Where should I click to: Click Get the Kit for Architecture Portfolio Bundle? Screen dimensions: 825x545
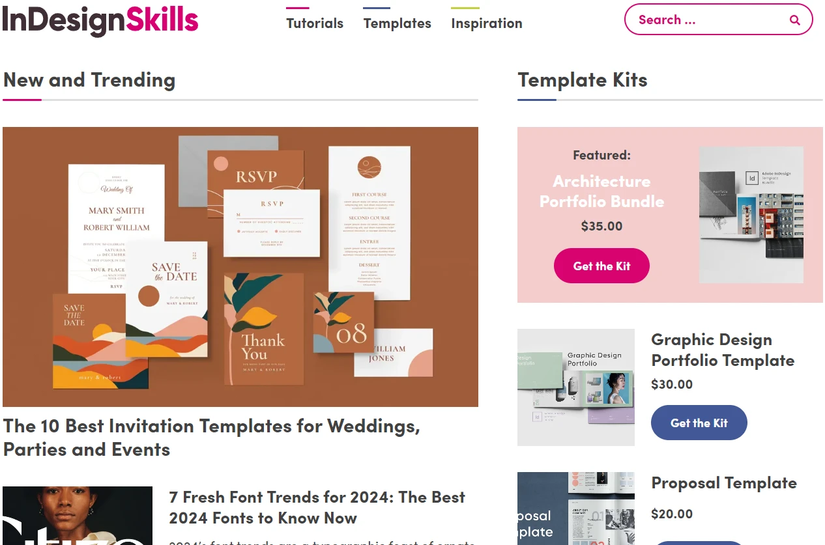(x=601, y=266)
